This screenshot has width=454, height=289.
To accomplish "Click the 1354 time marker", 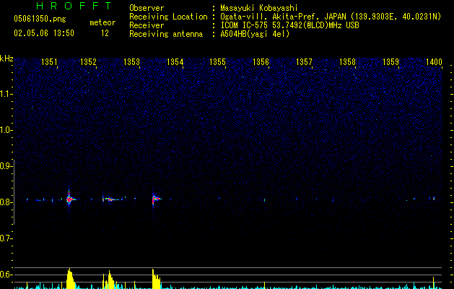I will (x=175, y=61).
